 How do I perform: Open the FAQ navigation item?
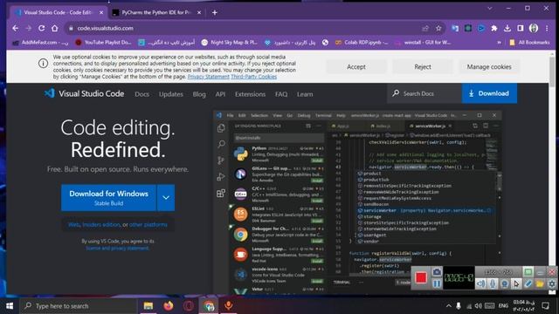[x=281, y=94]
